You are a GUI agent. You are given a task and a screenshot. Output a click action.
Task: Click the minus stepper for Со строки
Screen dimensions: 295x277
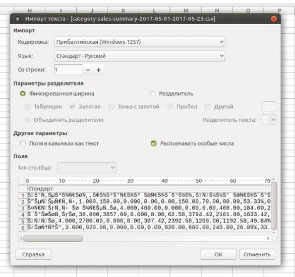click(88, 70)
